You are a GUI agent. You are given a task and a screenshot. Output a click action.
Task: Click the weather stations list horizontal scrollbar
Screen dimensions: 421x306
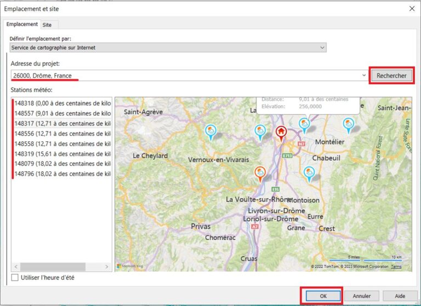[52, 267]
